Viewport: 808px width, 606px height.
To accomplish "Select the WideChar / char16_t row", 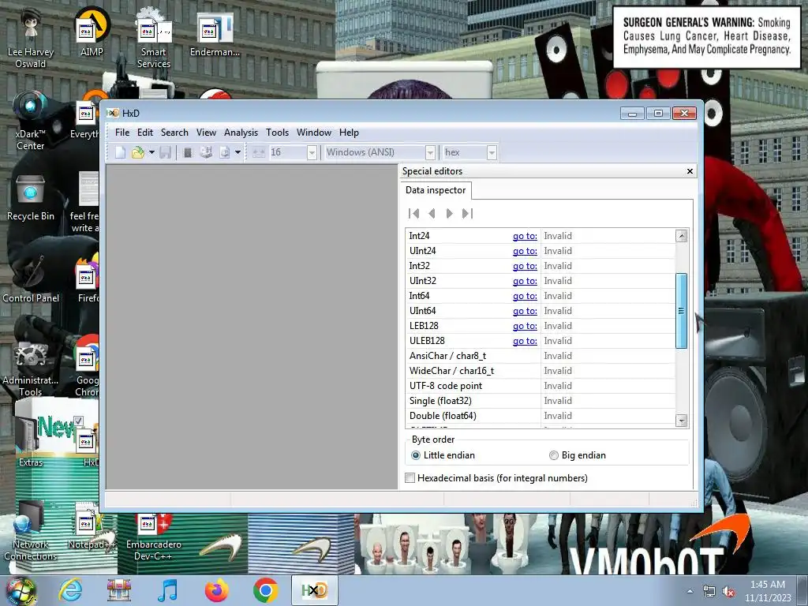I will pyautogui.click(x=541, y=371).
